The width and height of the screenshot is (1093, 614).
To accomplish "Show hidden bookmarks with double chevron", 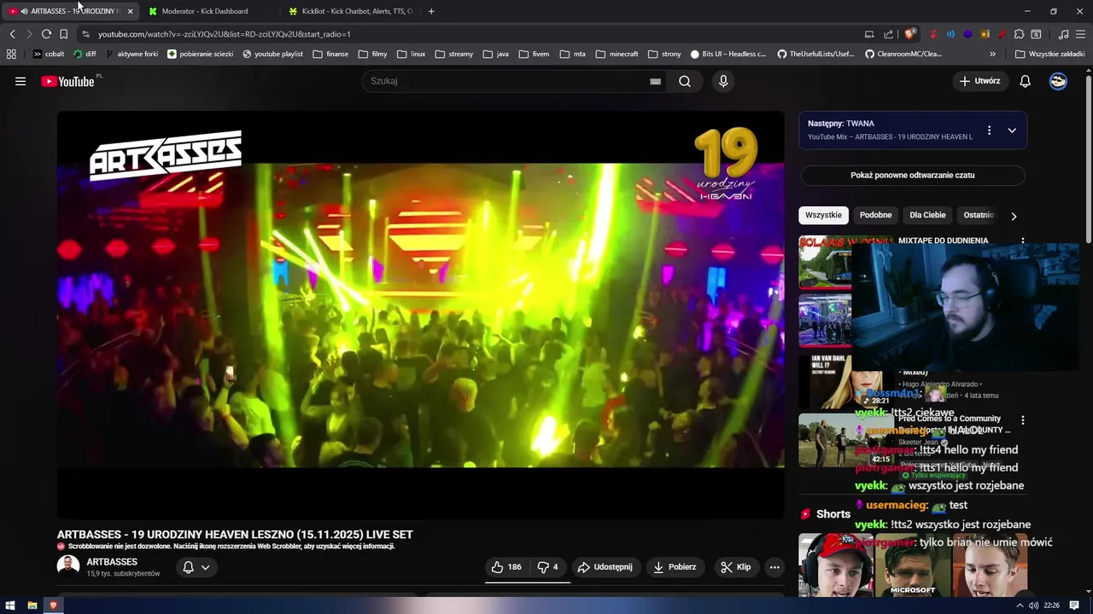I will pyautogui.click(x=992, y=54).
